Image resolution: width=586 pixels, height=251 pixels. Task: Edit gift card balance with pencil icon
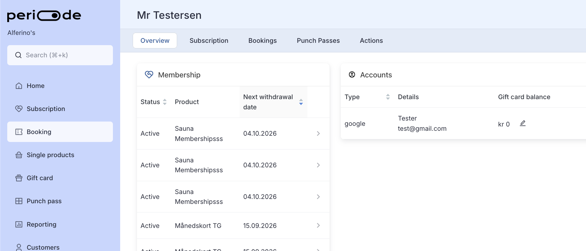click(522, 124)
